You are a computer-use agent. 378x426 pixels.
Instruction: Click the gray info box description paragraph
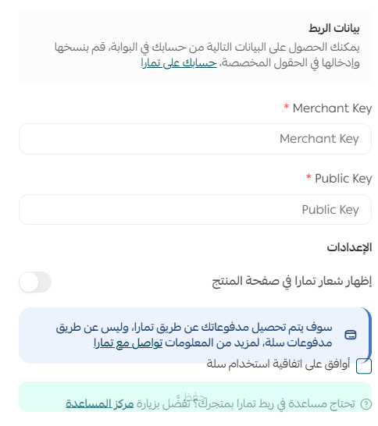(207, 55)
